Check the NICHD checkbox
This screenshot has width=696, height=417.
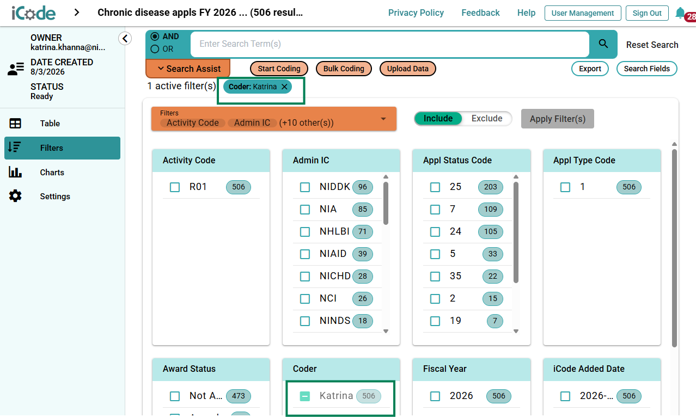pyautogui.click(x=305, y=277)
